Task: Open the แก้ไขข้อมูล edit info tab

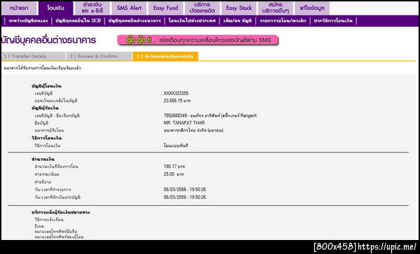Action: [312, 8]
